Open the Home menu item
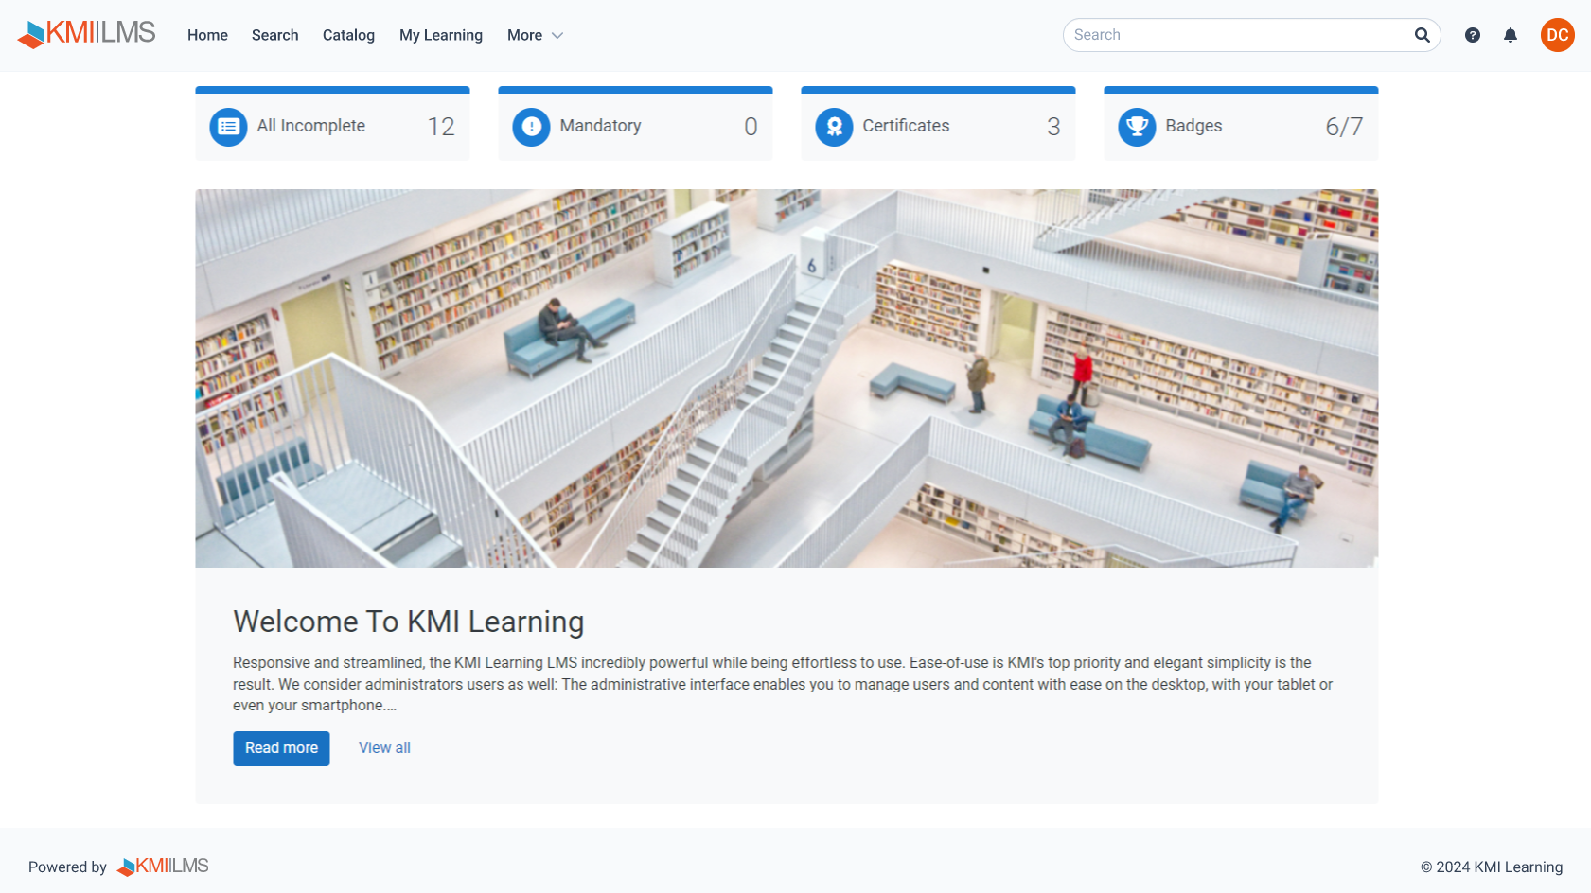Image resolution: width=1591 pixels, height=893 pixels. click(x=207, y=35)
